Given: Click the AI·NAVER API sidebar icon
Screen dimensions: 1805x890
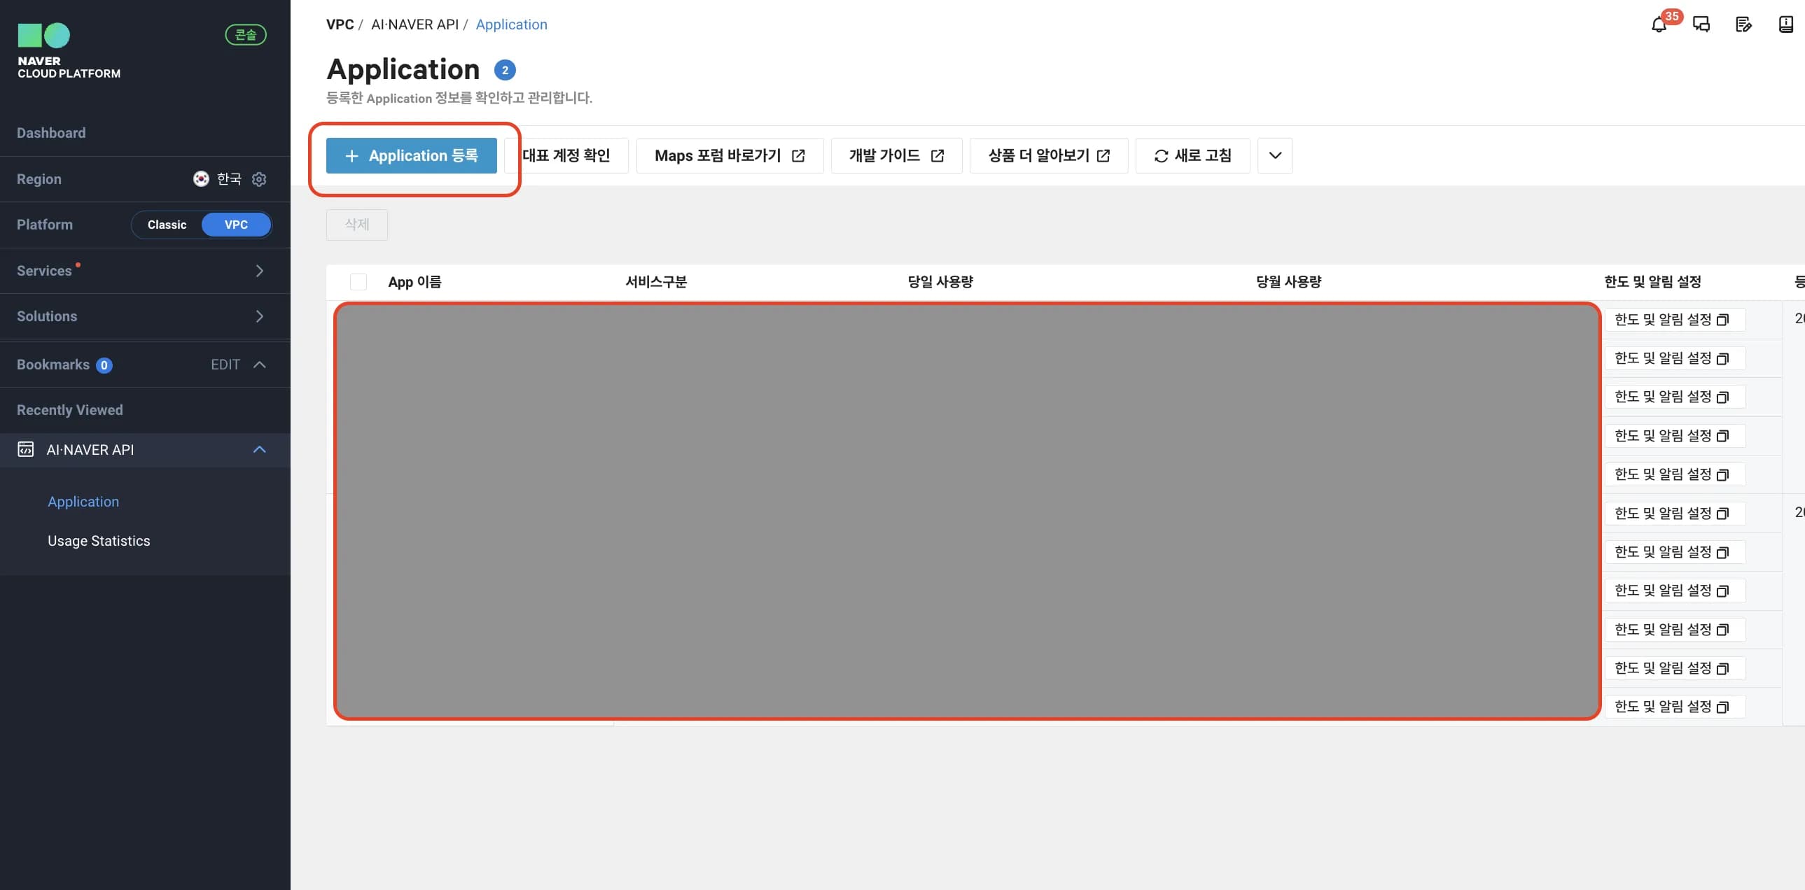Looking at the screenshot, I should click(26, 450).
